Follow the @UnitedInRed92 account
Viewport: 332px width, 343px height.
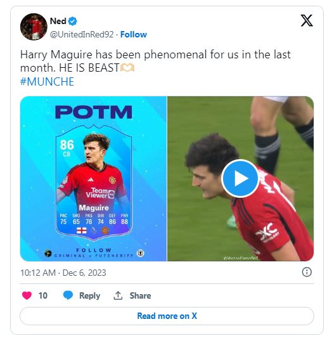134,35
